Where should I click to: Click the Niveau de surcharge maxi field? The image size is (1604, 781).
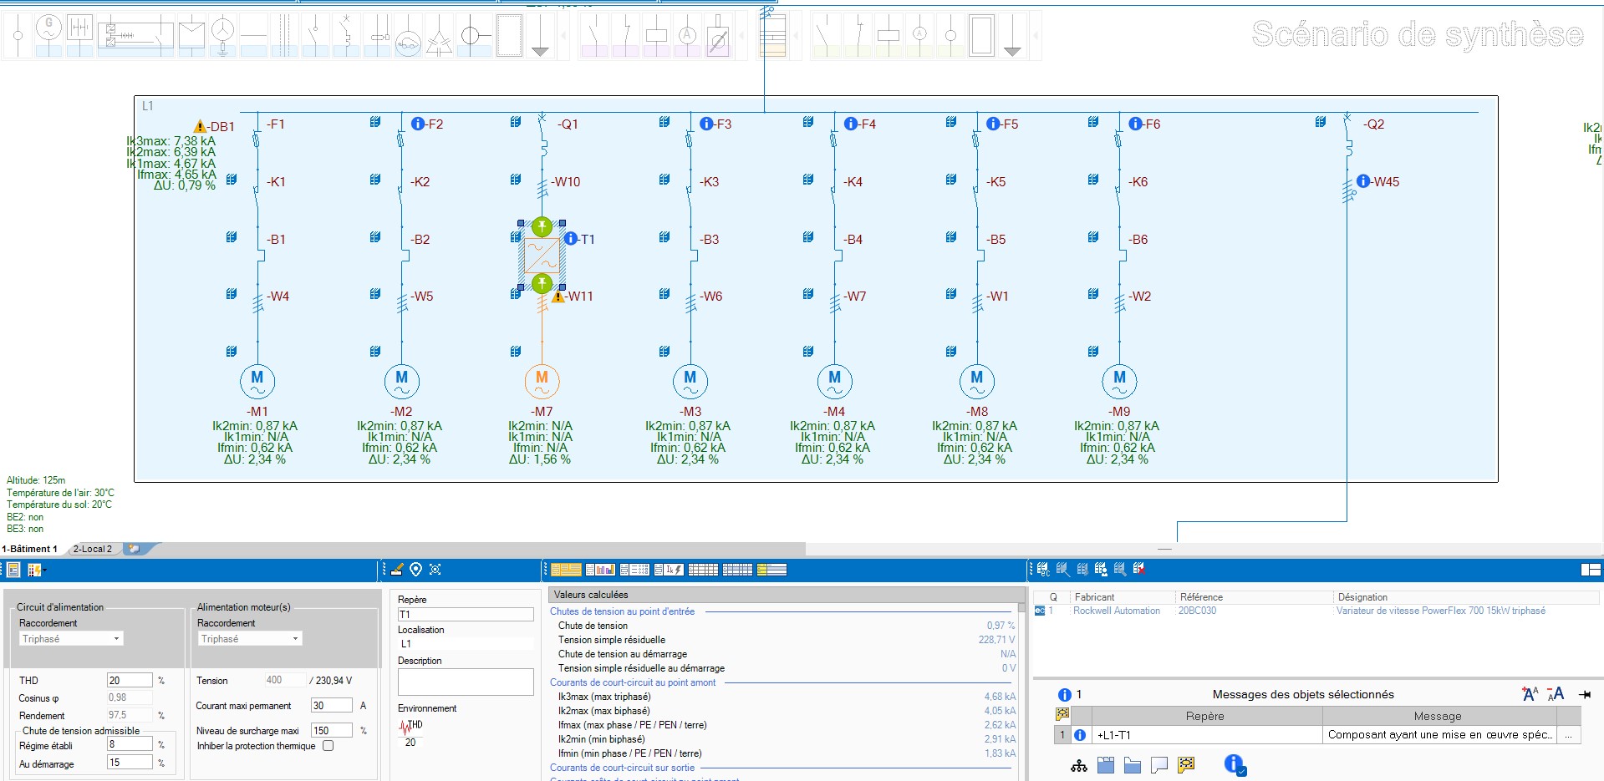click(331, 730)
